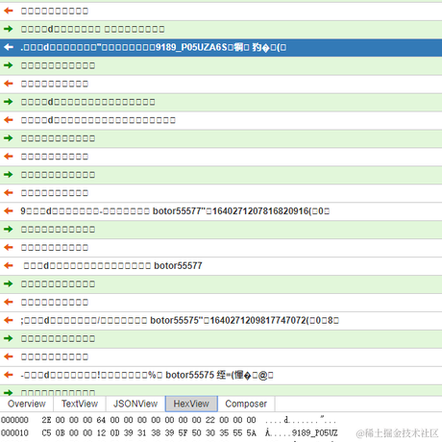The width and height of the screenshot is (442, 442).
Task: Switch to the TextView tab
Action: (x=80, y=404)
